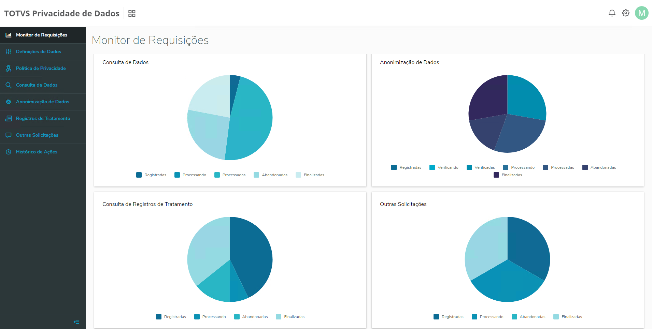Navigate to Consulta de Dados in sidebar
Image resolution: width=652 pixels, height=329 pixels.
tap(43, 85)
